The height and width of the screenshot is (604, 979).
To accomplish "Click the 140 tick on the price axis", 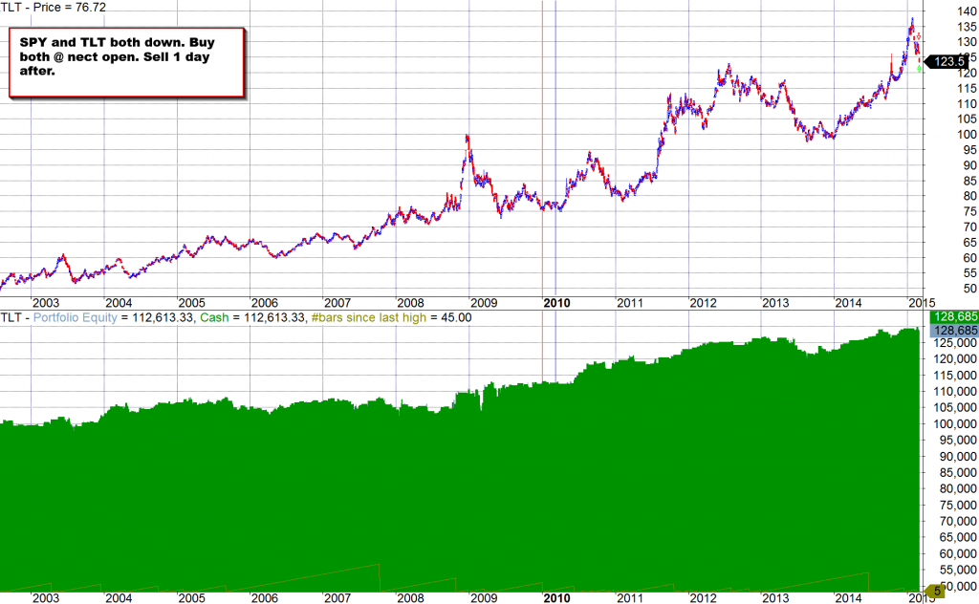I will click(968, 11).
